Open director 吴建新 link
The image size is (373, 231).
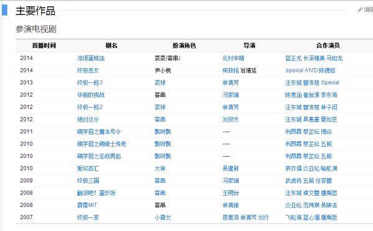[231, 168]
